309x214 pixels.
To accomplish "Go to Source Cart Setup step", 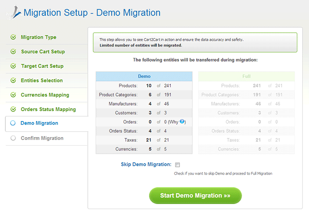I will point(43,52).
